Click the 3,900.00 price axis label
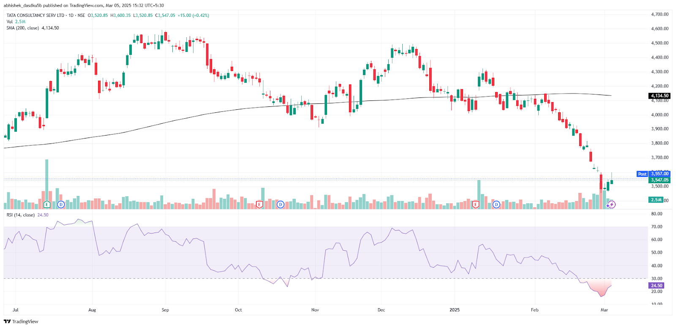This screenshot has width=676, height=328. click(660, 129)
